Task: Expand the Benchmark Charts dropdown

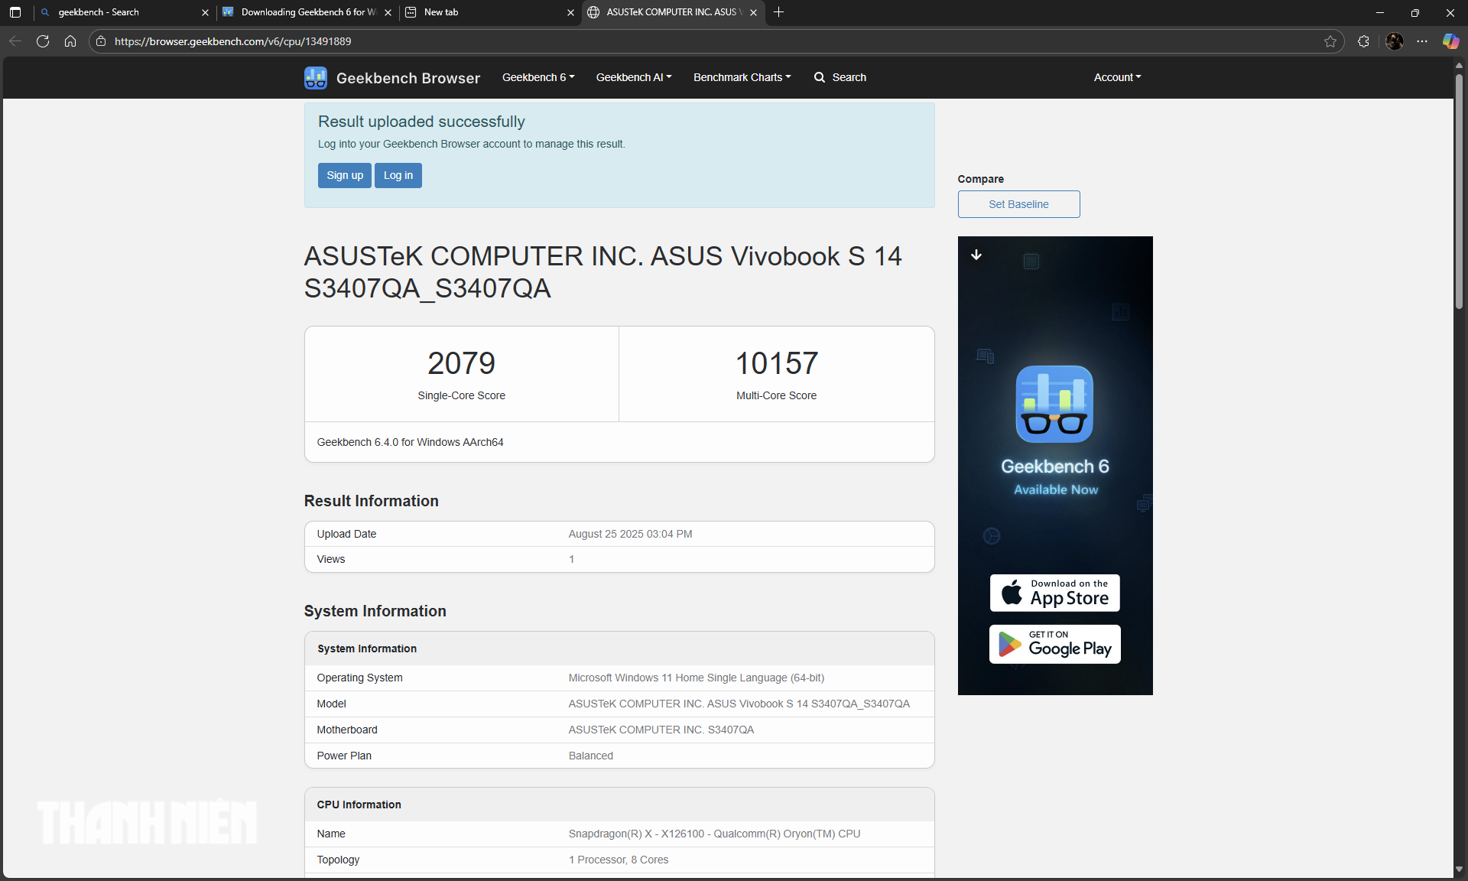Action: tap(742, 77)
